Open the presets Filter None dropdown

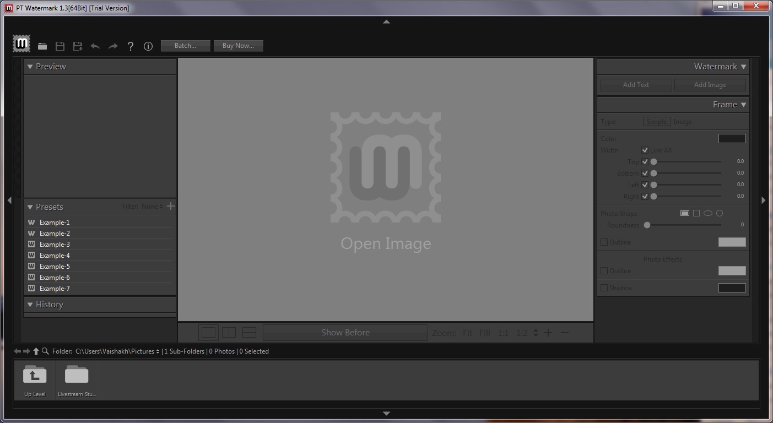[x=152, y=207]
